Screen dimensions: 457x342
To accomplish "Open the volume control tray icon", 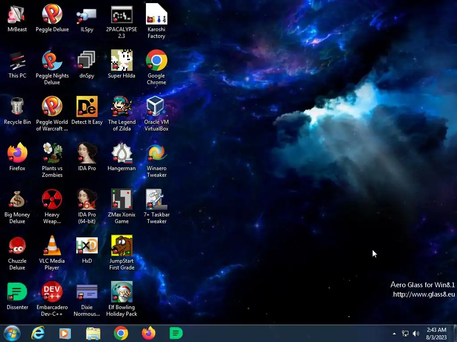I will tap(416, 334).
